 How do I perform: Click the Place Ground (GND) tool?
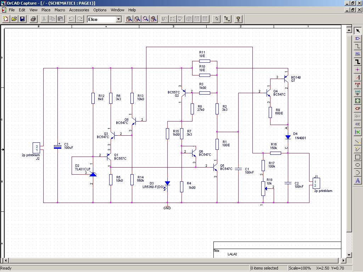pos(358,93)
